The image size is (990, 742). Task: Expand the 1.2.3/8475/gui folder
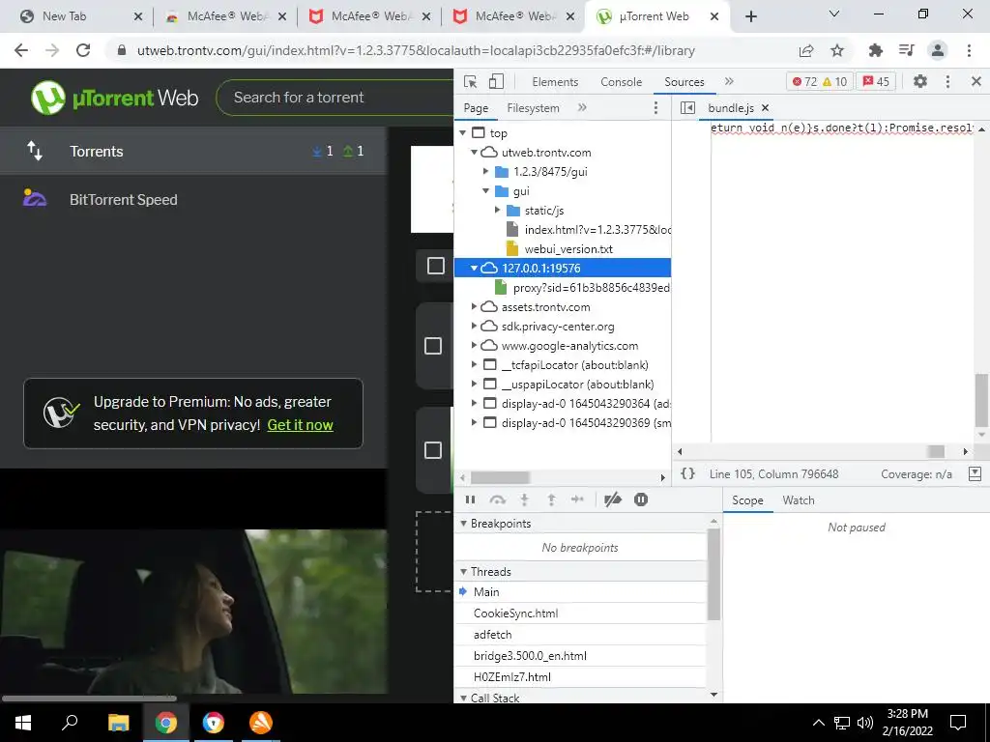click(x=485, y=172)
